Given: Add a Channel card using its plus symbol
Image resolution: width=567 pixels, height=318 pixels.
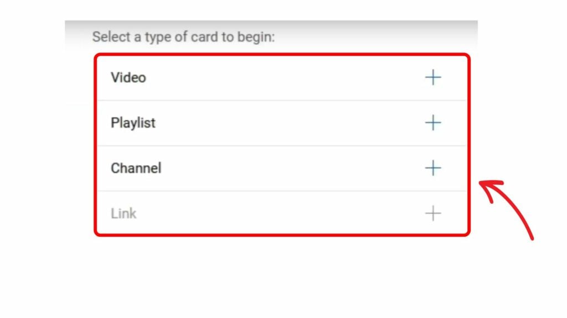Looking at the screenshot, I should [434, 168].
